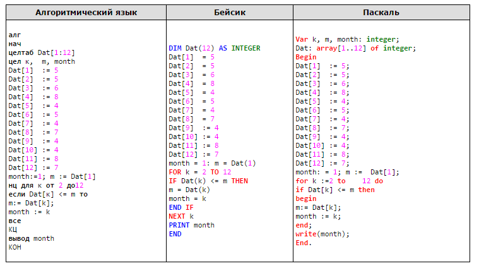This screenshot has width=479, height=273.
Task: Click the Basic line 'month = k'
Action: click(187, 199)
